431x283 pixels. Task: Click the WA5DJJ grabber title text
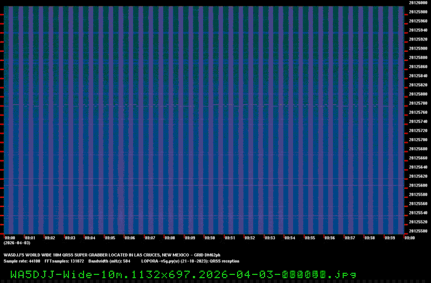coord(112,255)
